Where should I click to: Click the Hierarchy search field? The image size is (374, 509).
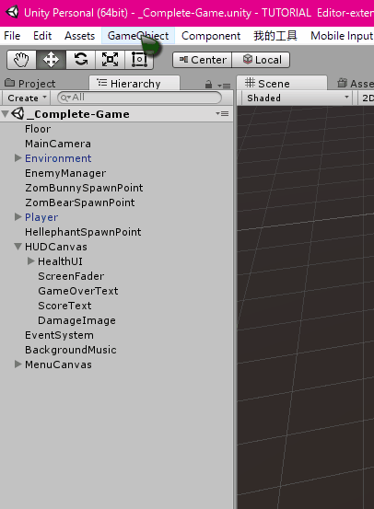139,98
